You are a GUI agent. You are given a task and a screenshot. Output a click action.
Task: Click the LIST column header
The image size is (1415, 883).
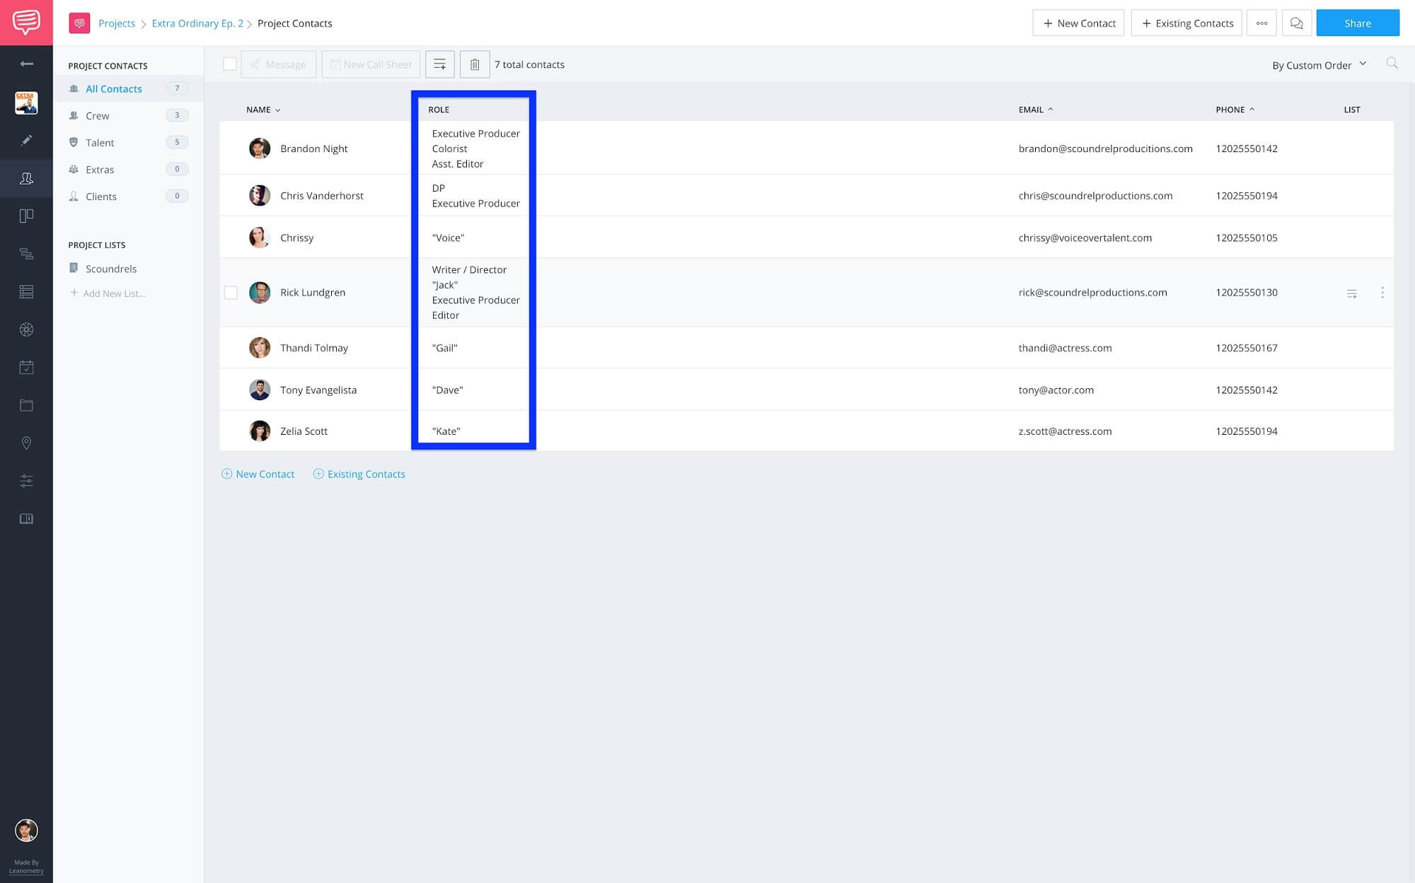[1351, 110]
